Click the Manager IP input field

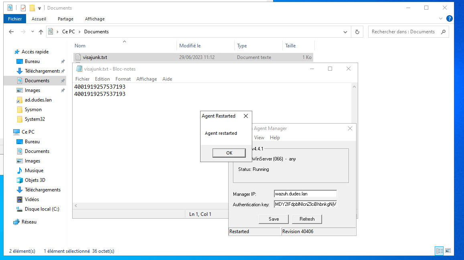point(305,194)
